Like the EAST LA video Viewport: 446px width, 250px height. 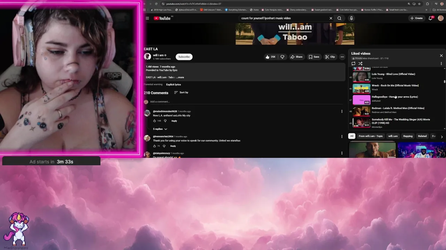click(x=270, y=57)
